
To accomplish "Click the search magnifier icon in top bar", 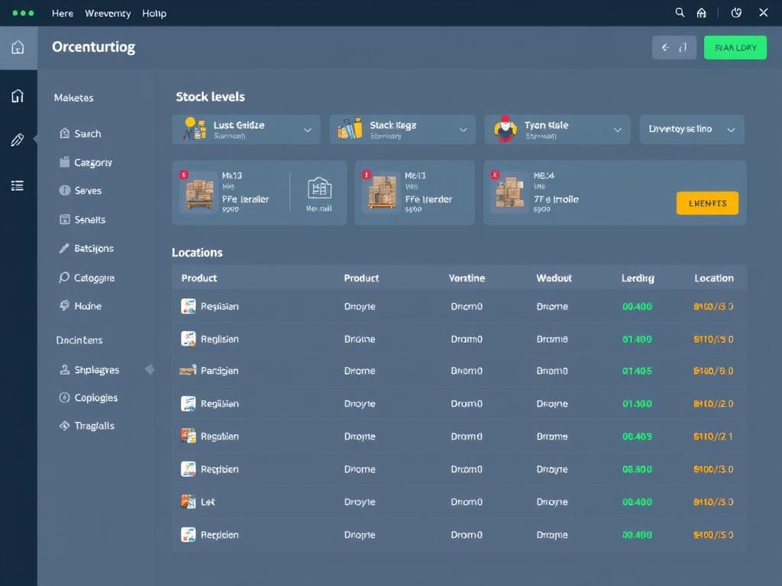I will pos(679,12).
